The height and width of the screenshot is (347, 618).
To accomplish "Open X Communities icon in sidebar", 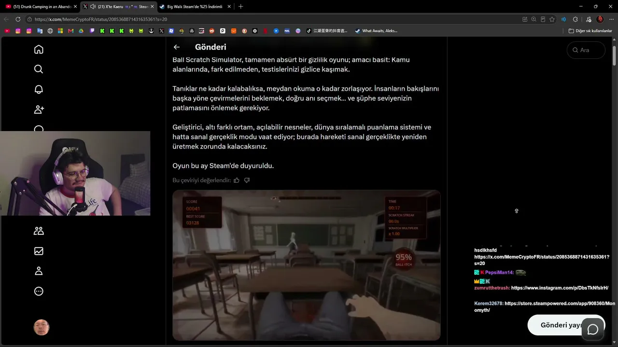I will (39, 231).
